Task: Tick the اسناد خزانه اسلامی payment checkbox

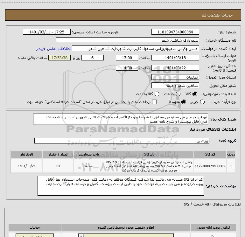Action: click(154, 102)
